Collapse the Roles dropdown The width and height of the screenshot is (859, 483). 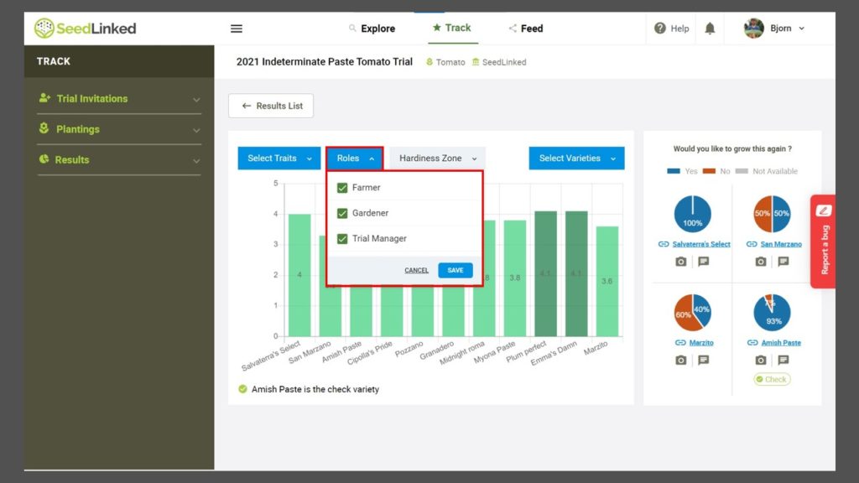coord(355,158)
